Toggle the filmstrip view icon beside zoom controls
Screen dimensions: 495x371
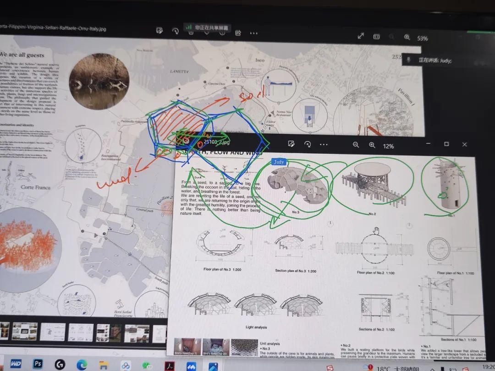[376, 37]
